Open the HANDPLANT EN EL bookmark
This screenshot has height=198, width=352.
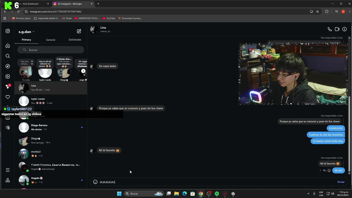(87, 18)
